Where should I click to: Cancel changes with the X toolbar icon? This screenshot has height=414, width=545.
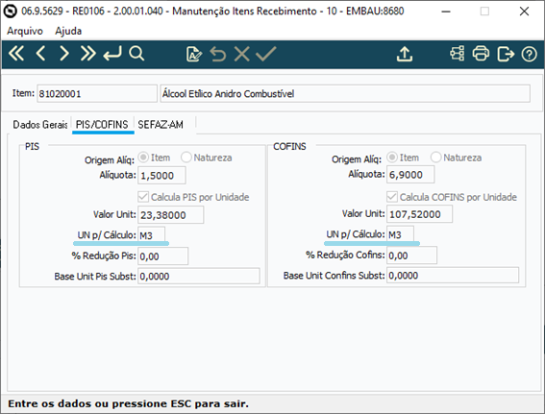pyautogui.click(x=241, y=54)
